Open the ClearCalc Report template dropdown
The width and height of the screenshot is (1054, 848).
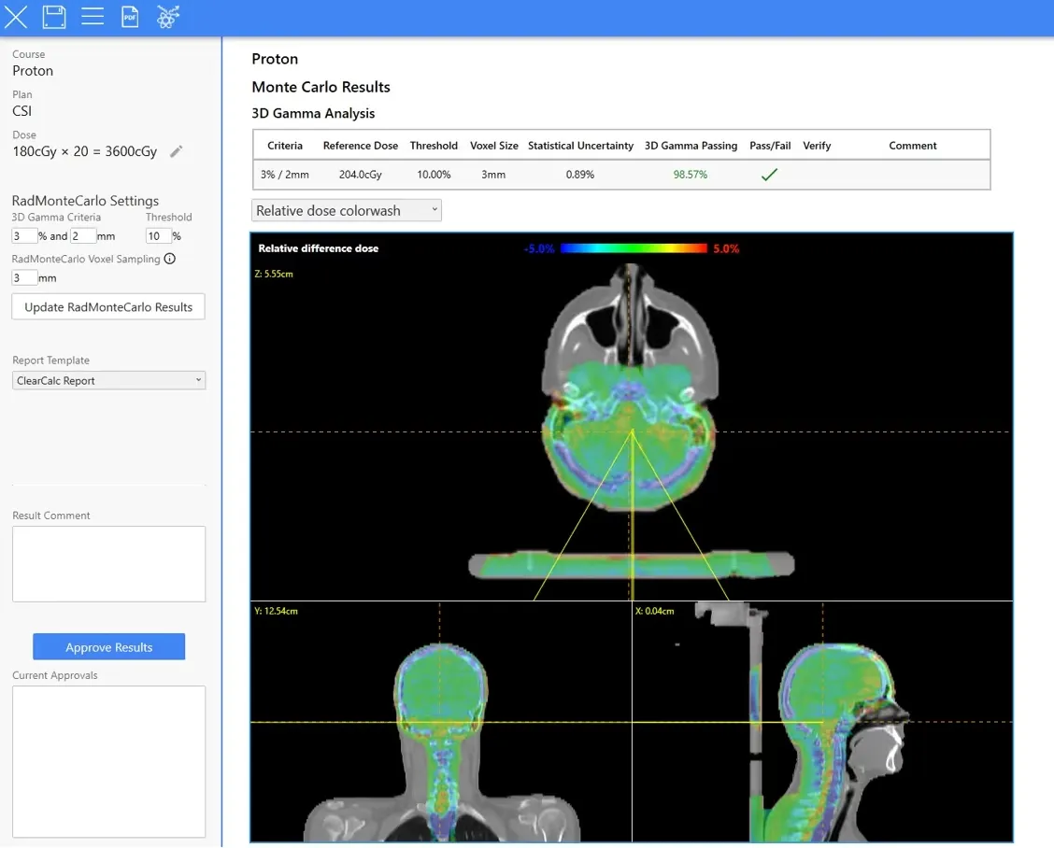coord(108,380)
